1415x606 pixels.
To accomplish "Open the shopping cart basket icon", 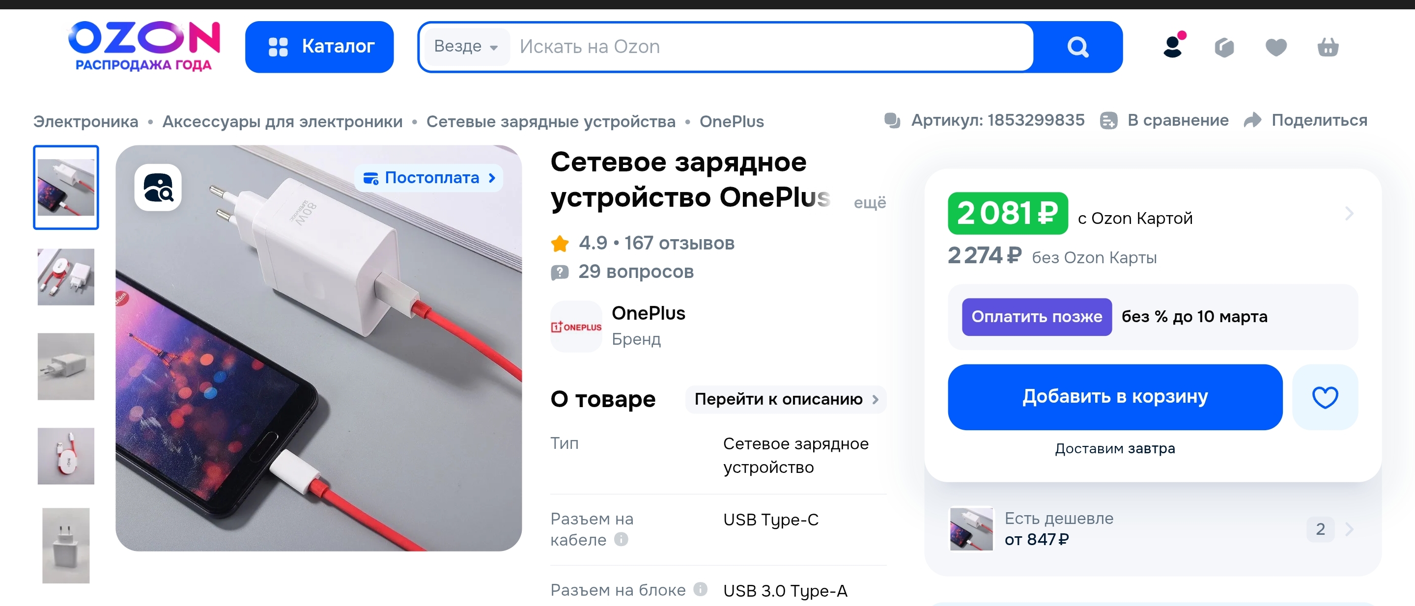I will coord(1327,48).
